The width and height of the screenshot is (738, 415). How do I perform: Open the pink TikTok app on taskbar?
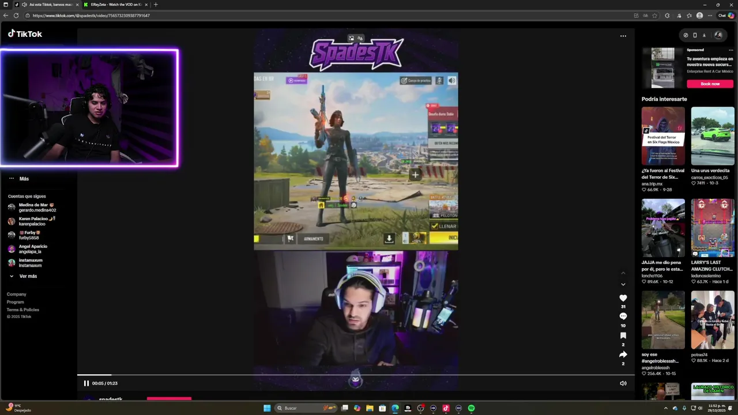tap(446, 408)
